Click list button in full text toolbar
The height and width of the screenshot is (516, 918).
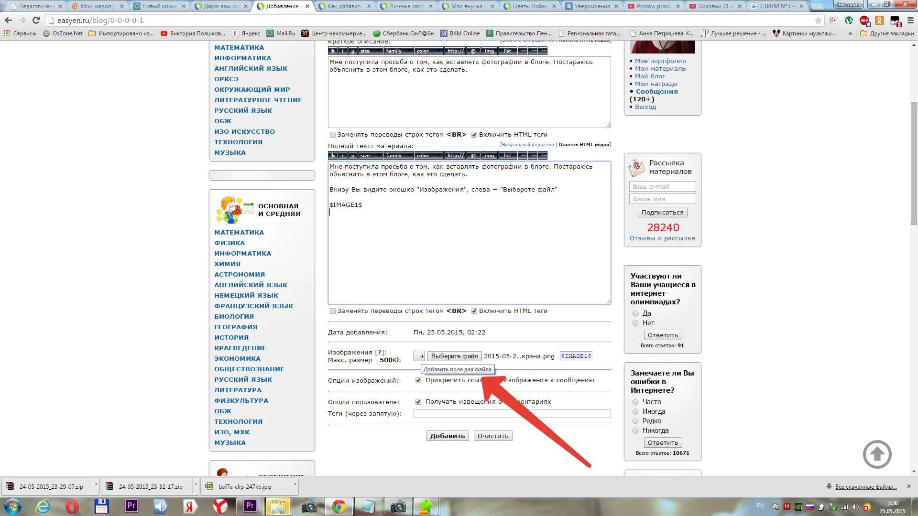point(507,156)
